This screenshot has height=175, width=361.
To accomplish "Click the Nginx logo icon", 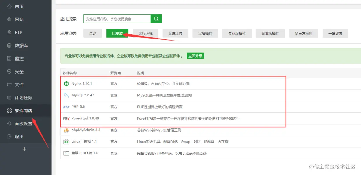I will click(x=66, y=84).
